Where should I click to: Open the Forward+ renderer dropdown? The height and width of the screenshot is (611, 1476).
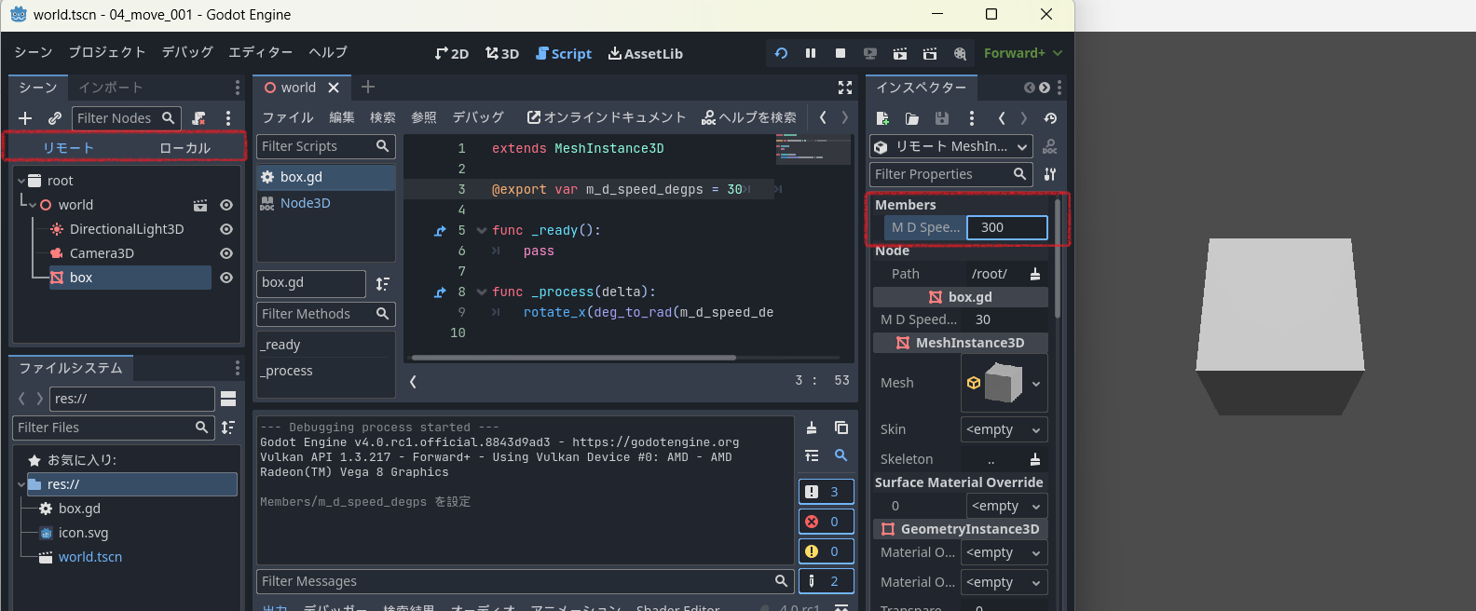(x=1022, y=53)
